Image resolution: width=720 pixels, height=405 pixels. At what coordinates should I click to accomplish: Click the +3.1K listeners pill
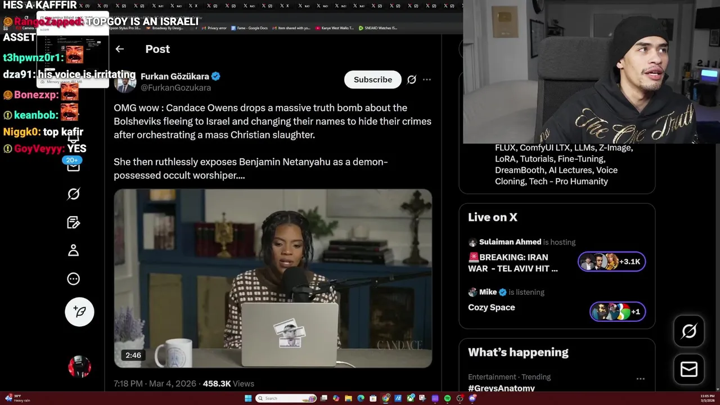pos(611,262)
